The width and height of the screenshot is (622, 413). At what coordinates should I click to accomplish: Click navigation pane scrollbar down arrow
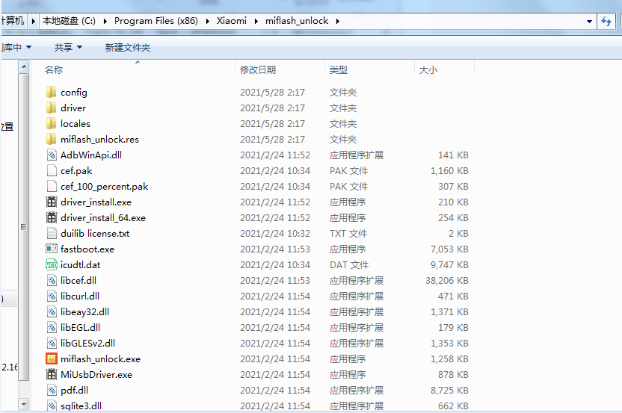pos(24,405)
